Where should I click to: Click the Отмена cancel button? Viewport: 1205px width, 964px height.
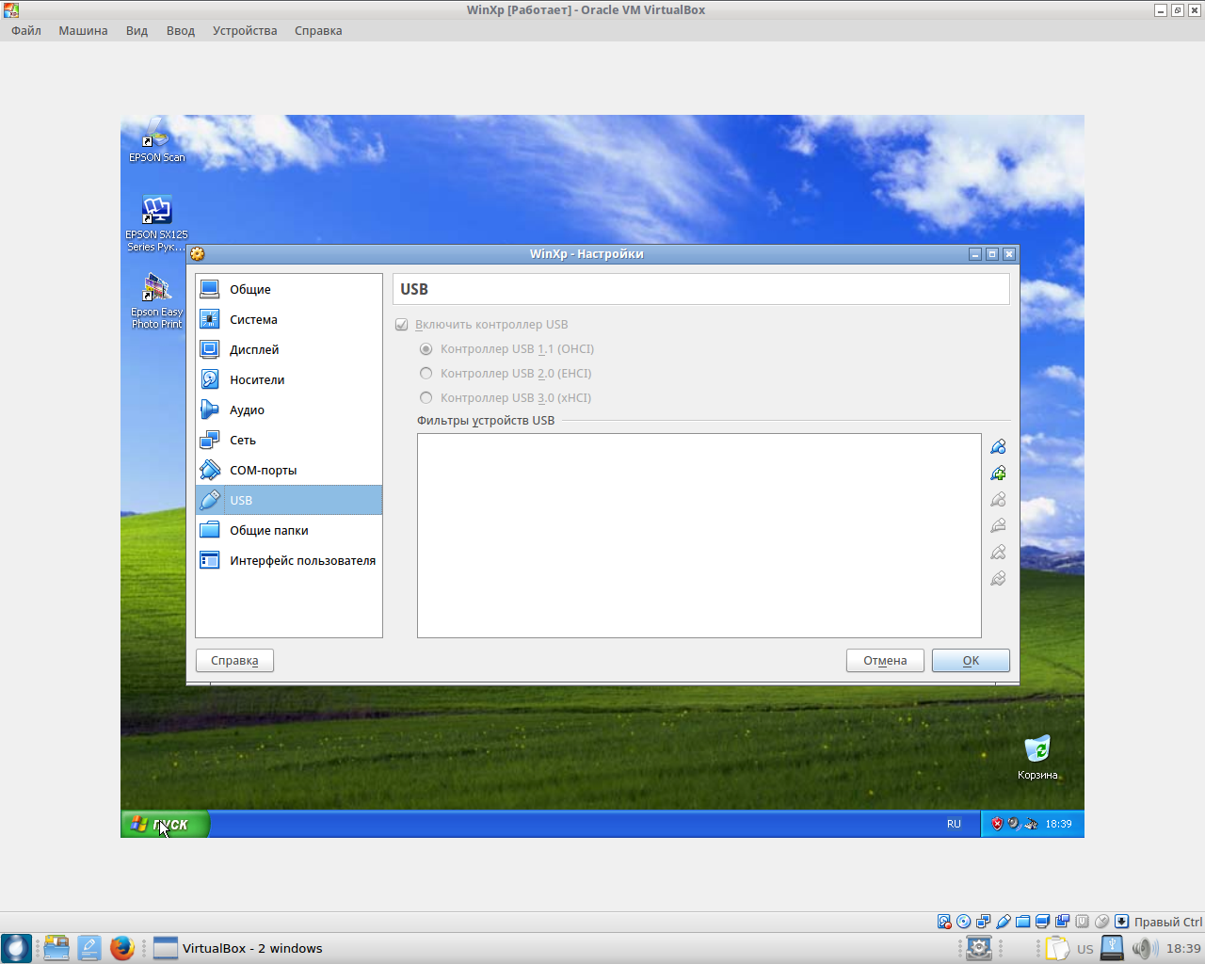click(x=885, y=661)
